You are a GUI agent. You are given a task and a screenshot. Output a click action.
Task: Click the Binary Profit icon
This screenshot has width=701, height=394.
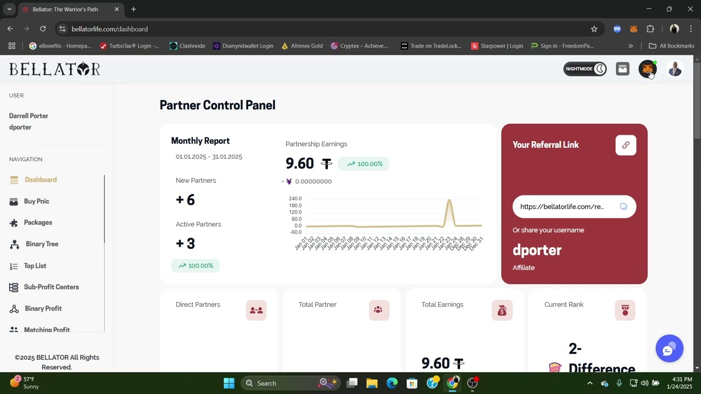pyautogui.click(x=14, y=309)
